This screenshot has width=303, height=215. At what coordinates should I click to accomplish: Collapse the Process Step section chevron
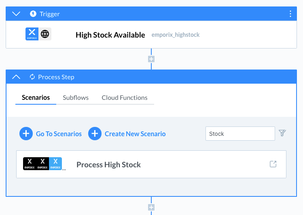[16, 77]
